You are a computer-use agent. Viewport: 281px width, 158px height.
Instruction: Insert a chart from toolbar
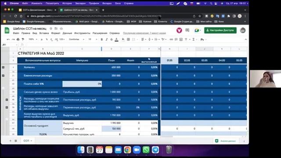coord(181,39)
